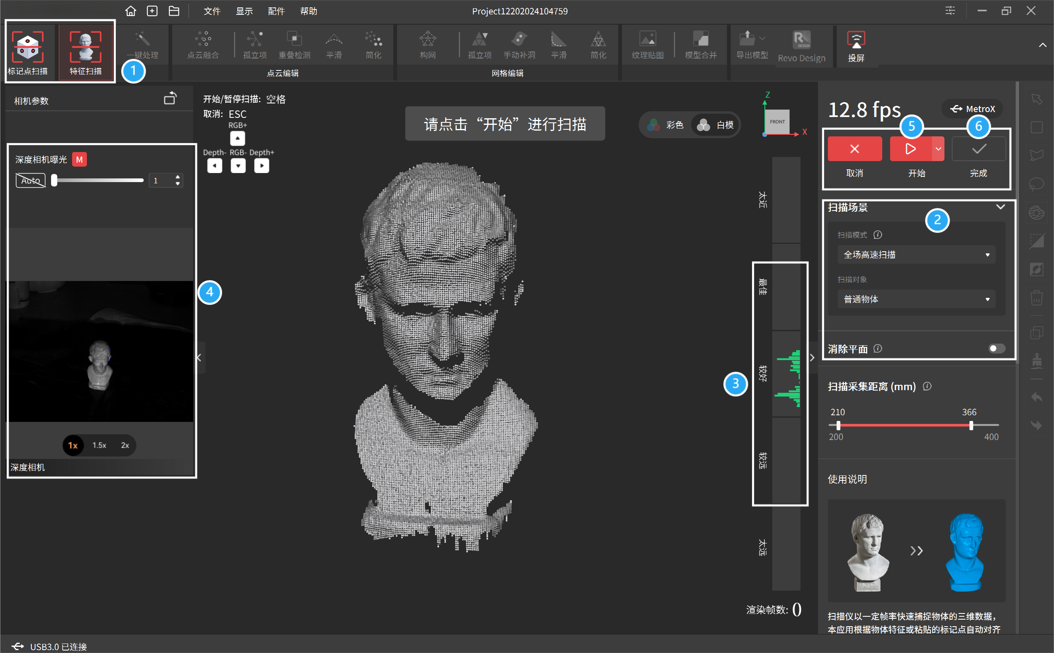Screen dimensions: 1054x653
Task: Open the 配件 menu
Action: click(276, 11)
